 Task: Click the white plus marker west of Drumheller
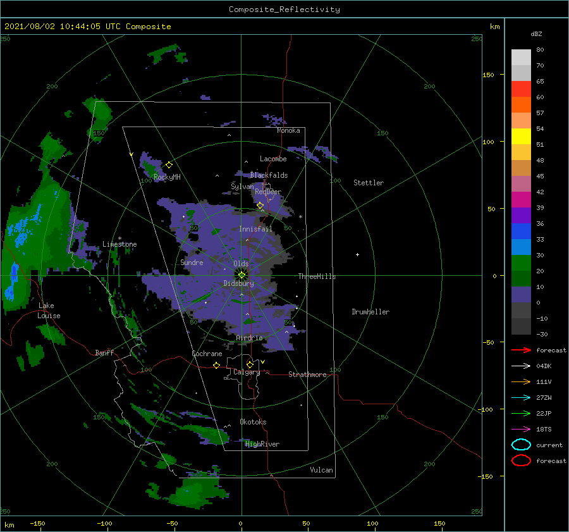pyautogui.click(x=357, y=254)
